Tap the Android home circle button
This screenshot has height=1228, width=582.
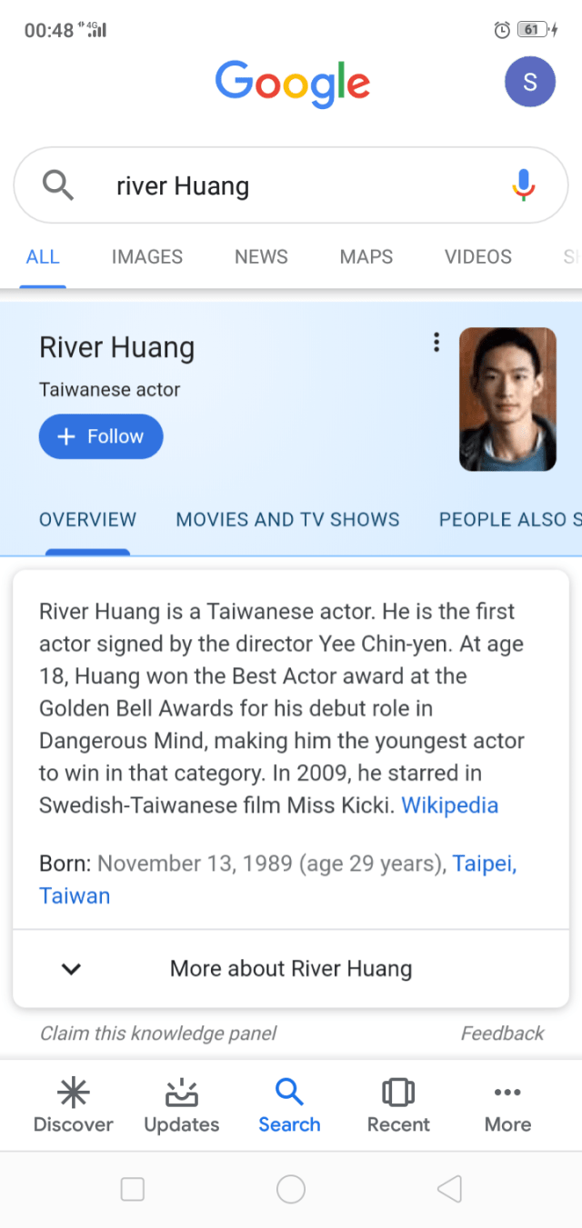click(291, 1189)
